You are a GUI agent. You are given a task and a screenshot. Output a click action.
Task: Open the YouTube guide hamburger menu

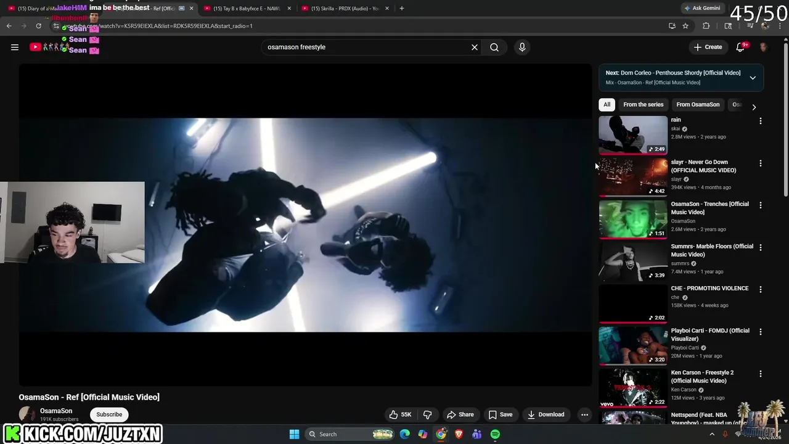tap(15, 47)
